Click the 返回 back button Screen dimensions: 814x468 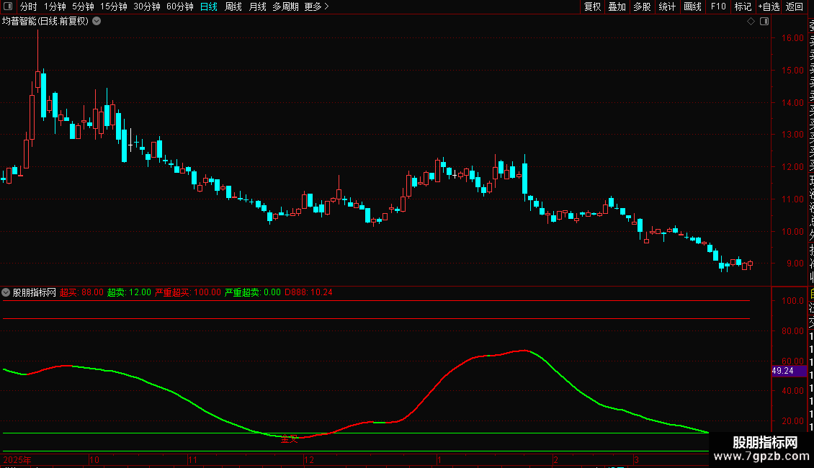(x=795, y=6)
